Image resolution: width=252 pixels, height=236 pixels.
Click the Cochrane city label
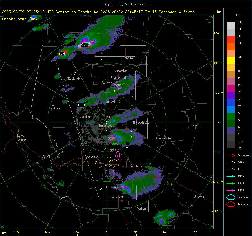92,157
